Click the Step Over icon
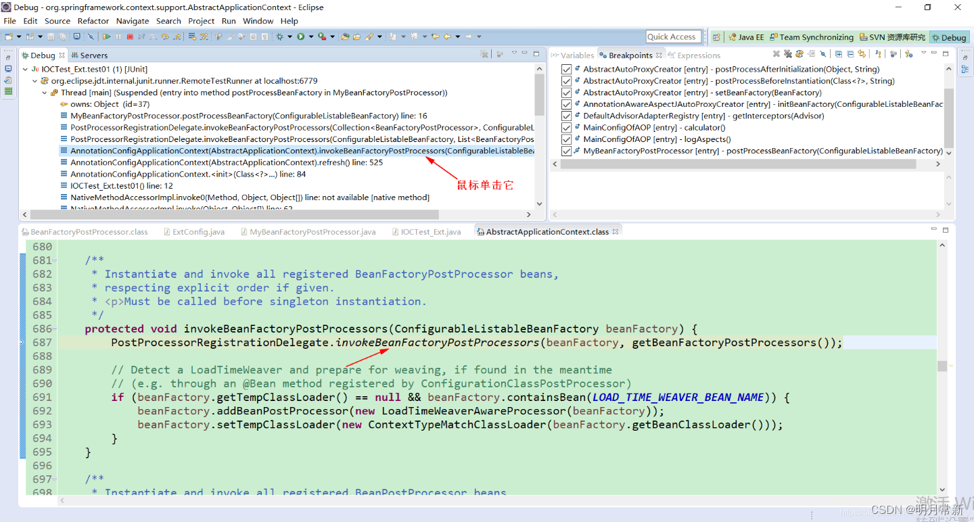 point(164,37)
